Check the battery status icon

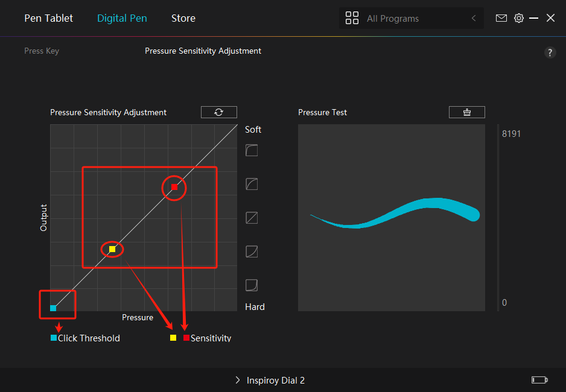point(539,380)
